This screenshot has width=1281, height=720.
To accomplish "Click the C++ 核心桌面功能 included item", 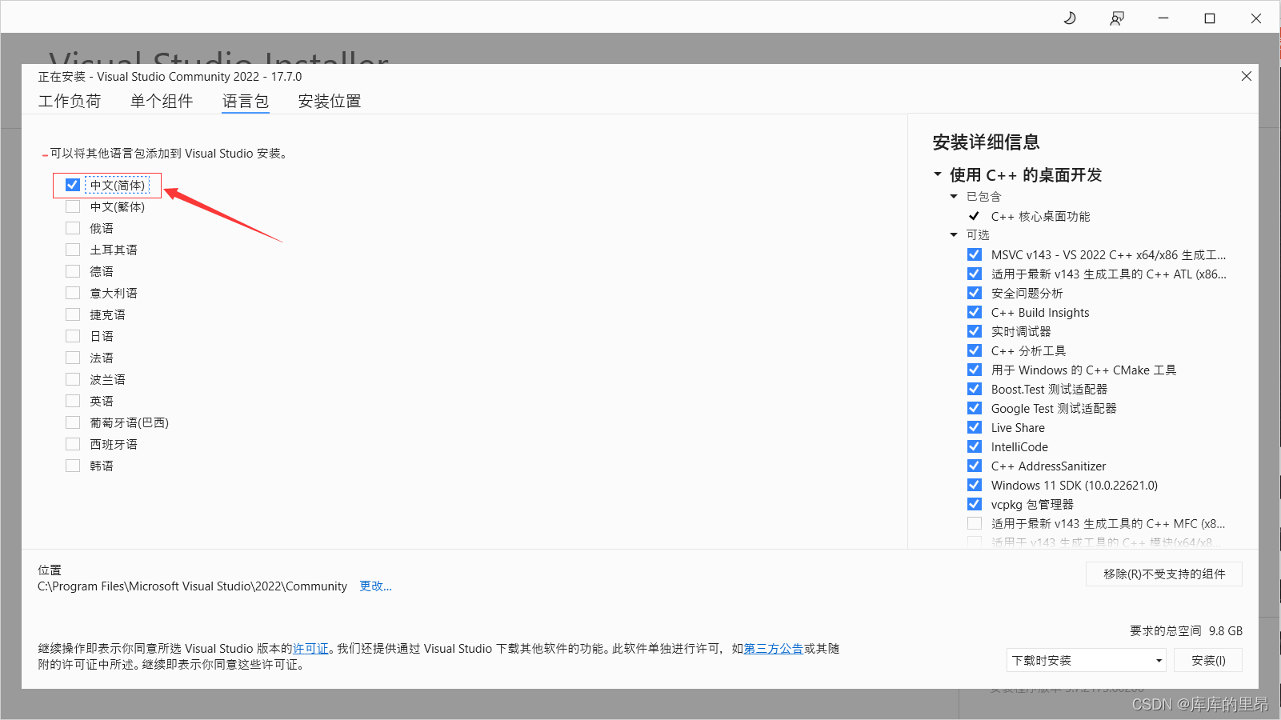I will tap(1040, 216).
